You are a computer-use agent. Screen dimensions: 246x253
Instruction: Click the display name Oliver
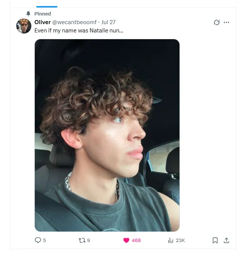click(43, 22)
